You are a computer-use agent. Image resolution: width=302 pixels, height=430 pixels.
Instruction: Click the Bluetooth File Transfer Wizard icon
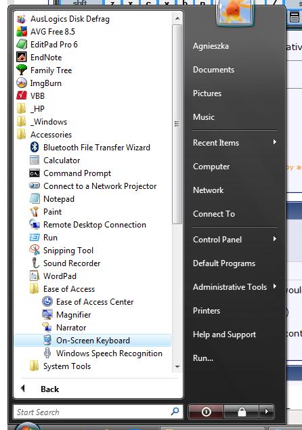coord(35,147)
